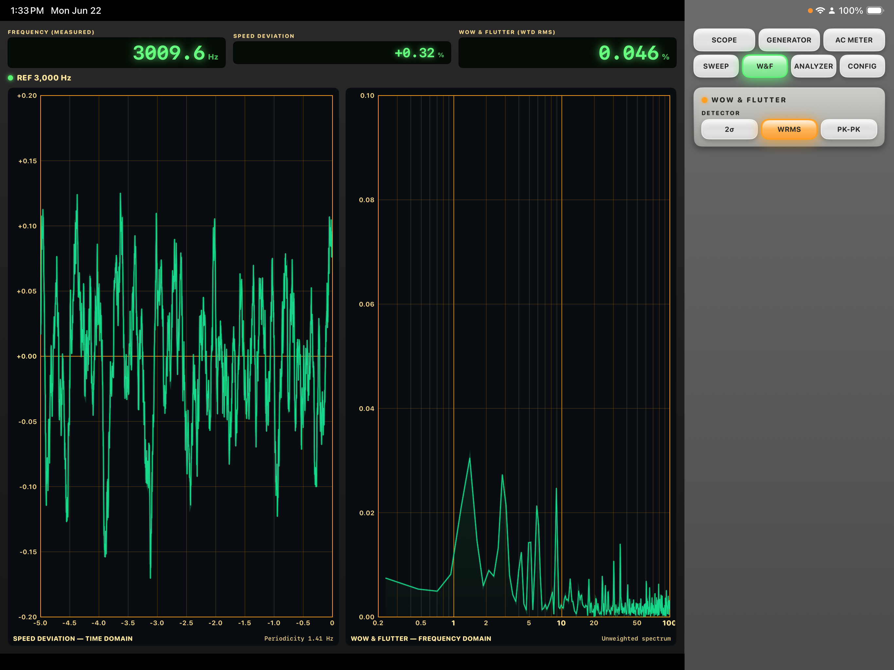Click the DETECTOR label
Screen dimensions: 894x670
(x=721, y=113)
